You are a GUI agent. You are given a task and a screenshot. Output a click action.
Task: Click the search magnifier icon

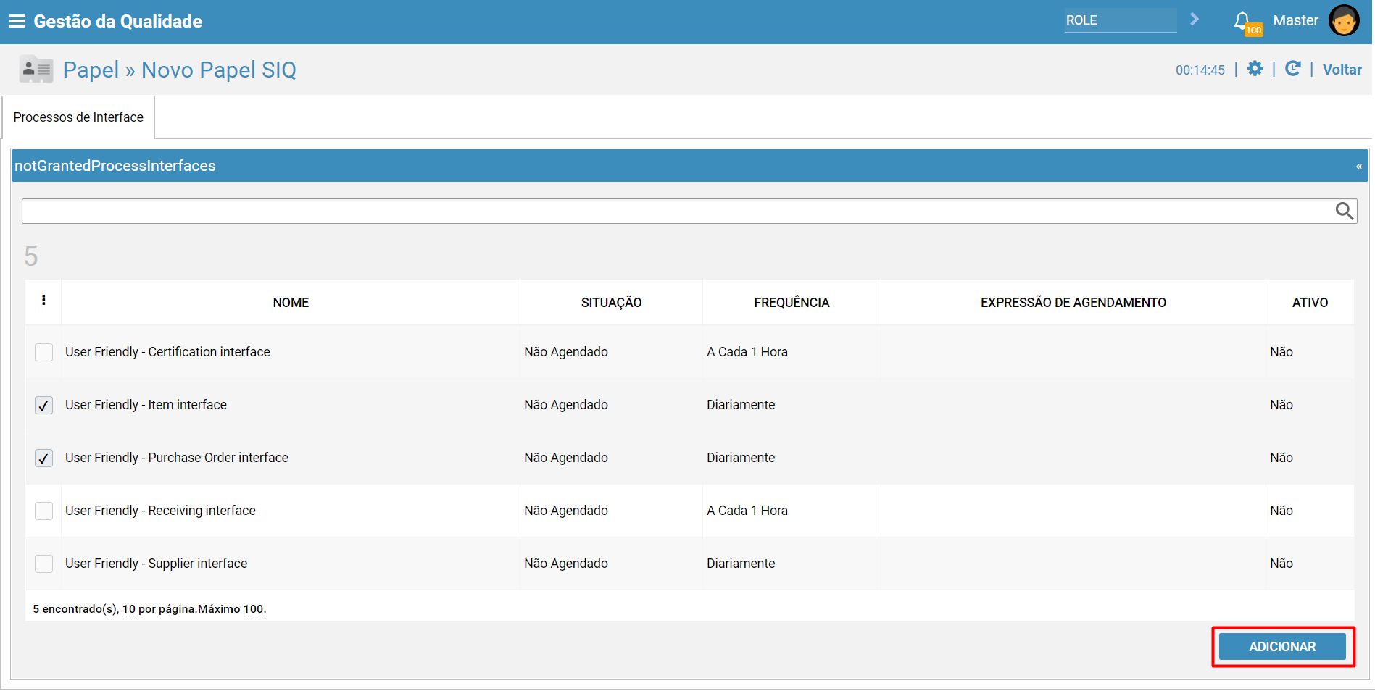[1345, 211]
